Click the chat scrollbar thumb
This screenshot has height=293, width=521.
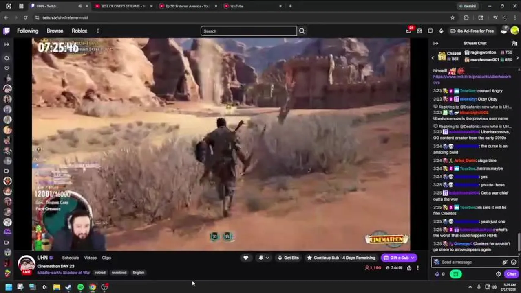(519, 243)
